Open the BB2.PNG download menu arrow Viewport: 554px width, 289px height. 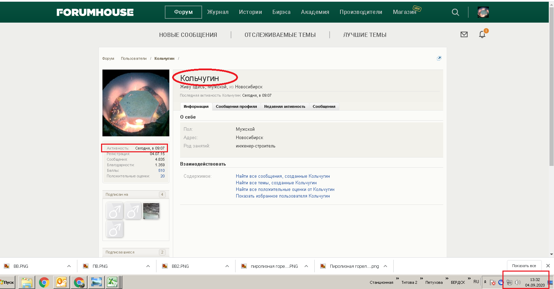[227, 266]
